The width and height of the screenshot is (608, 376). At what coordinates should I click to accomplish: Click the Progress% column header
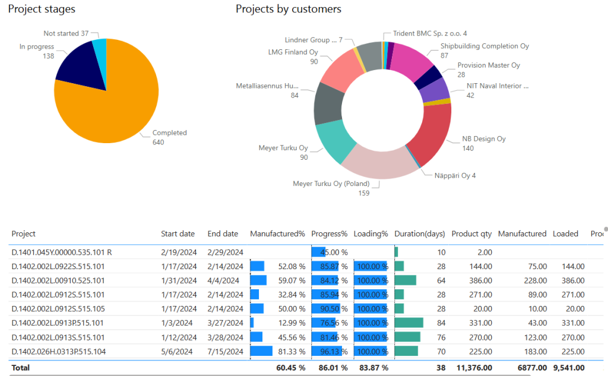pos(329,233)
